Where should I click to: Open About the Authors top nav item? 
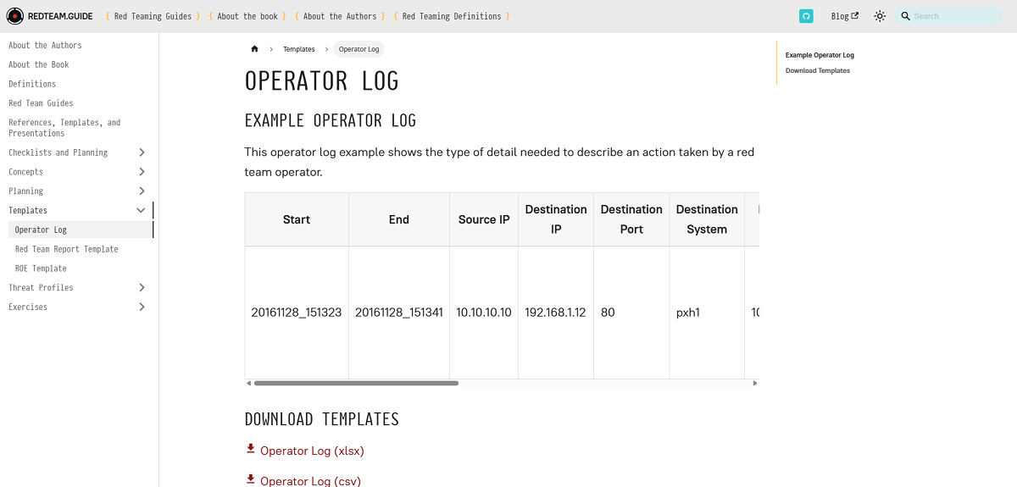[x=340, y=16]
